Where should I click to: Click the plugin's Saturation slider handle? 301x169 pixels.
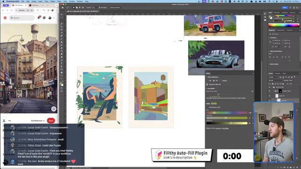(226, 118)
